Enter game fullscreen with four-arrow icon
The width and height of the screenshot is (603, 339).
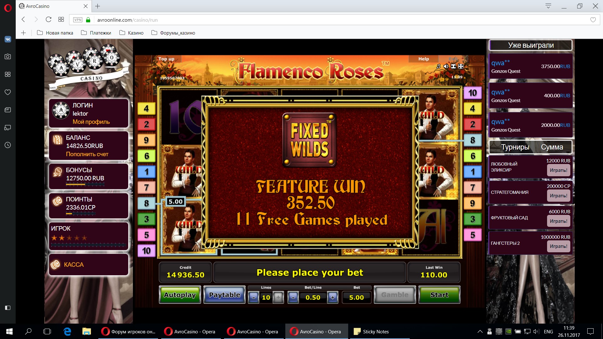[461, 66]
